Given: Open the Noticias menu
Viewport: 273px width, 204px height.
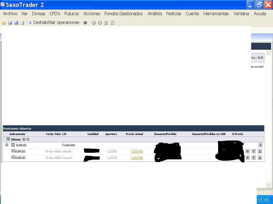Looking at the screenshot, I should pos(174,14).
